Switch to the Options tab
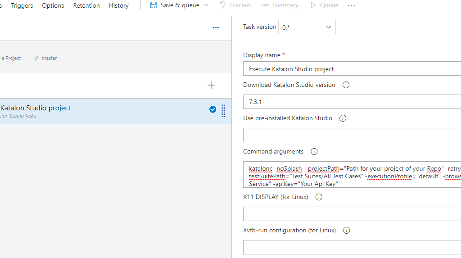 [x=53, y=5]
